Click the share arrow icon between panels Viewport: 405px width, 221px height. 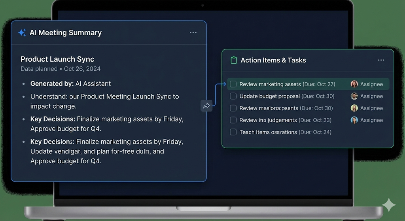(206, 106)
